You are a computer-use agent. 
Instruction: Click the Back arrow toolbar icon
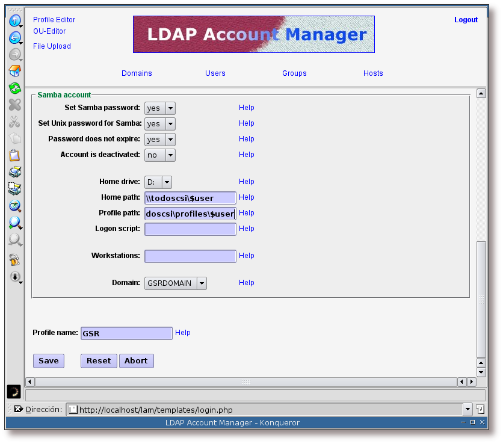click(x=14, y=38)
